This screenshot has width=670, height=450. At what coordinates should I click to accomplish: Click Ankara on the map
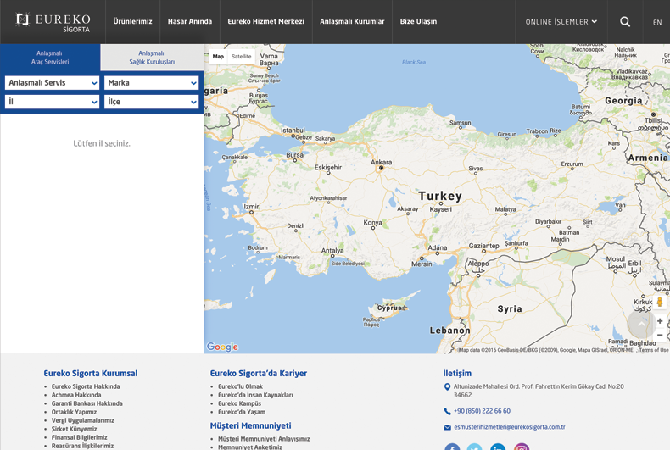click(381, 163)
